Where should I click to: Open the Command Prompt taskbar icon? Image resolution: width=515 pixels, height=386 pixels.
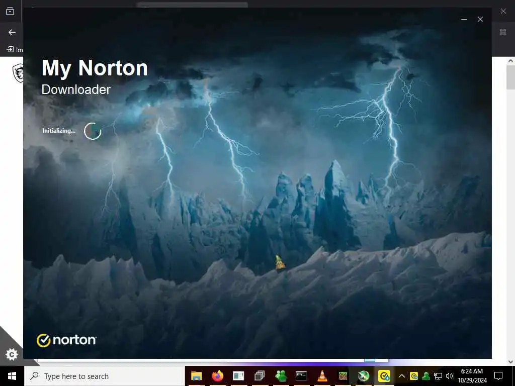[x=301, y=376]
